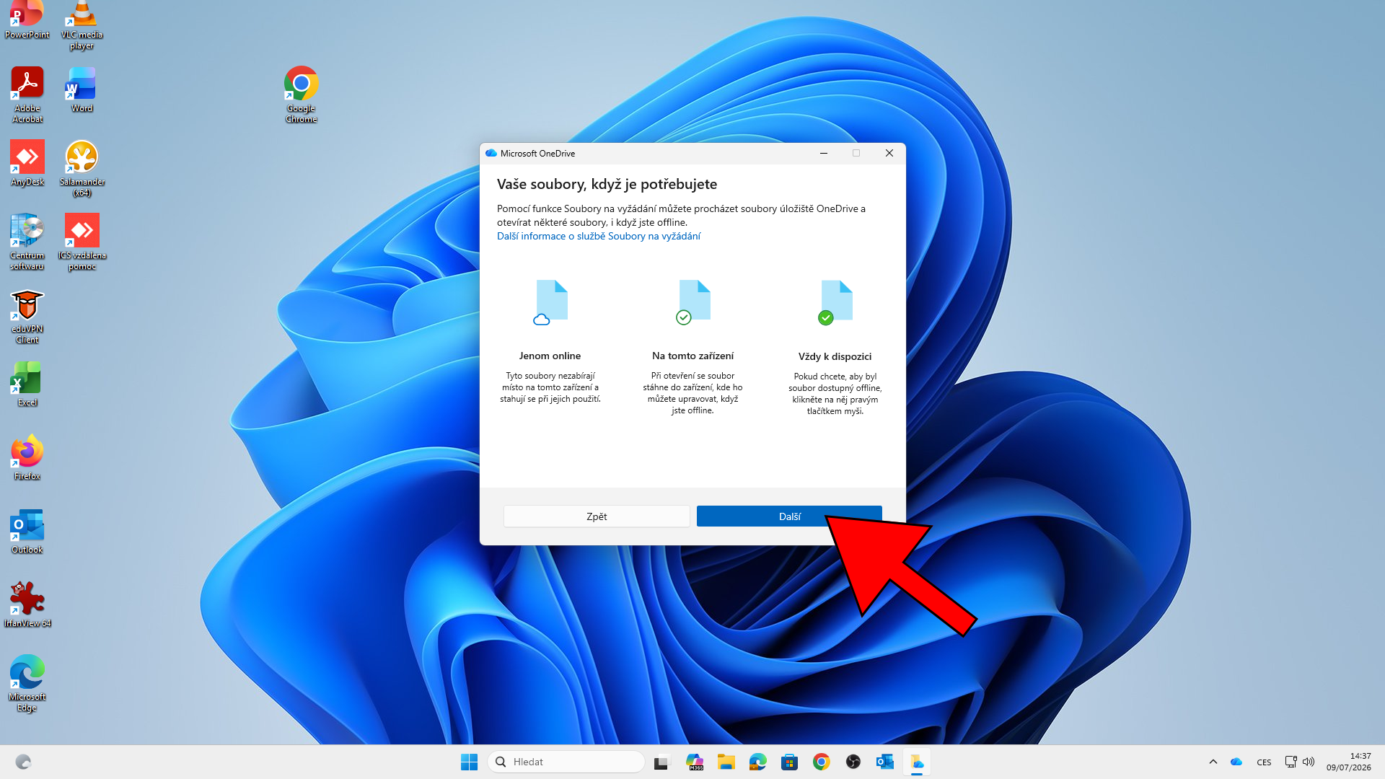Click the Další button
1385x779 pixels.
click(789, 516)
